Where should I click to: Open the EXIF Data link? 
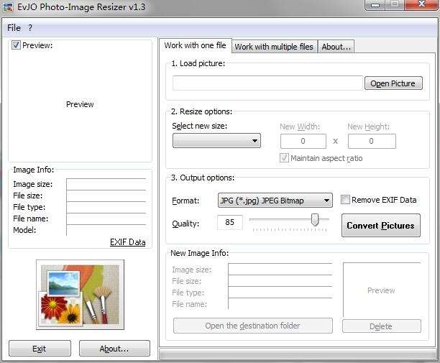point(128,242)
